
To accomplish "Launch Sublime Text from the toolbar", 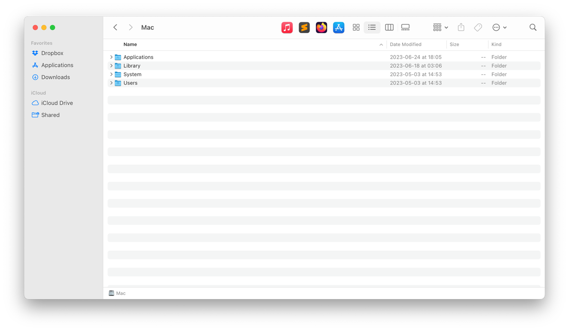I will coord(304,27).
